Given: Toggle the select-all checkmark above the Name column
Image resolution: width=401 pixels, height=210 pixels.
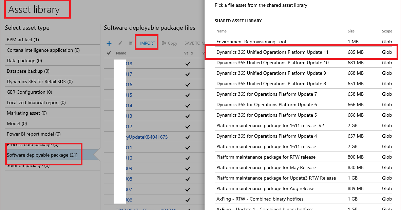Looking at the screenshot, I should click(x=109, y=53).
